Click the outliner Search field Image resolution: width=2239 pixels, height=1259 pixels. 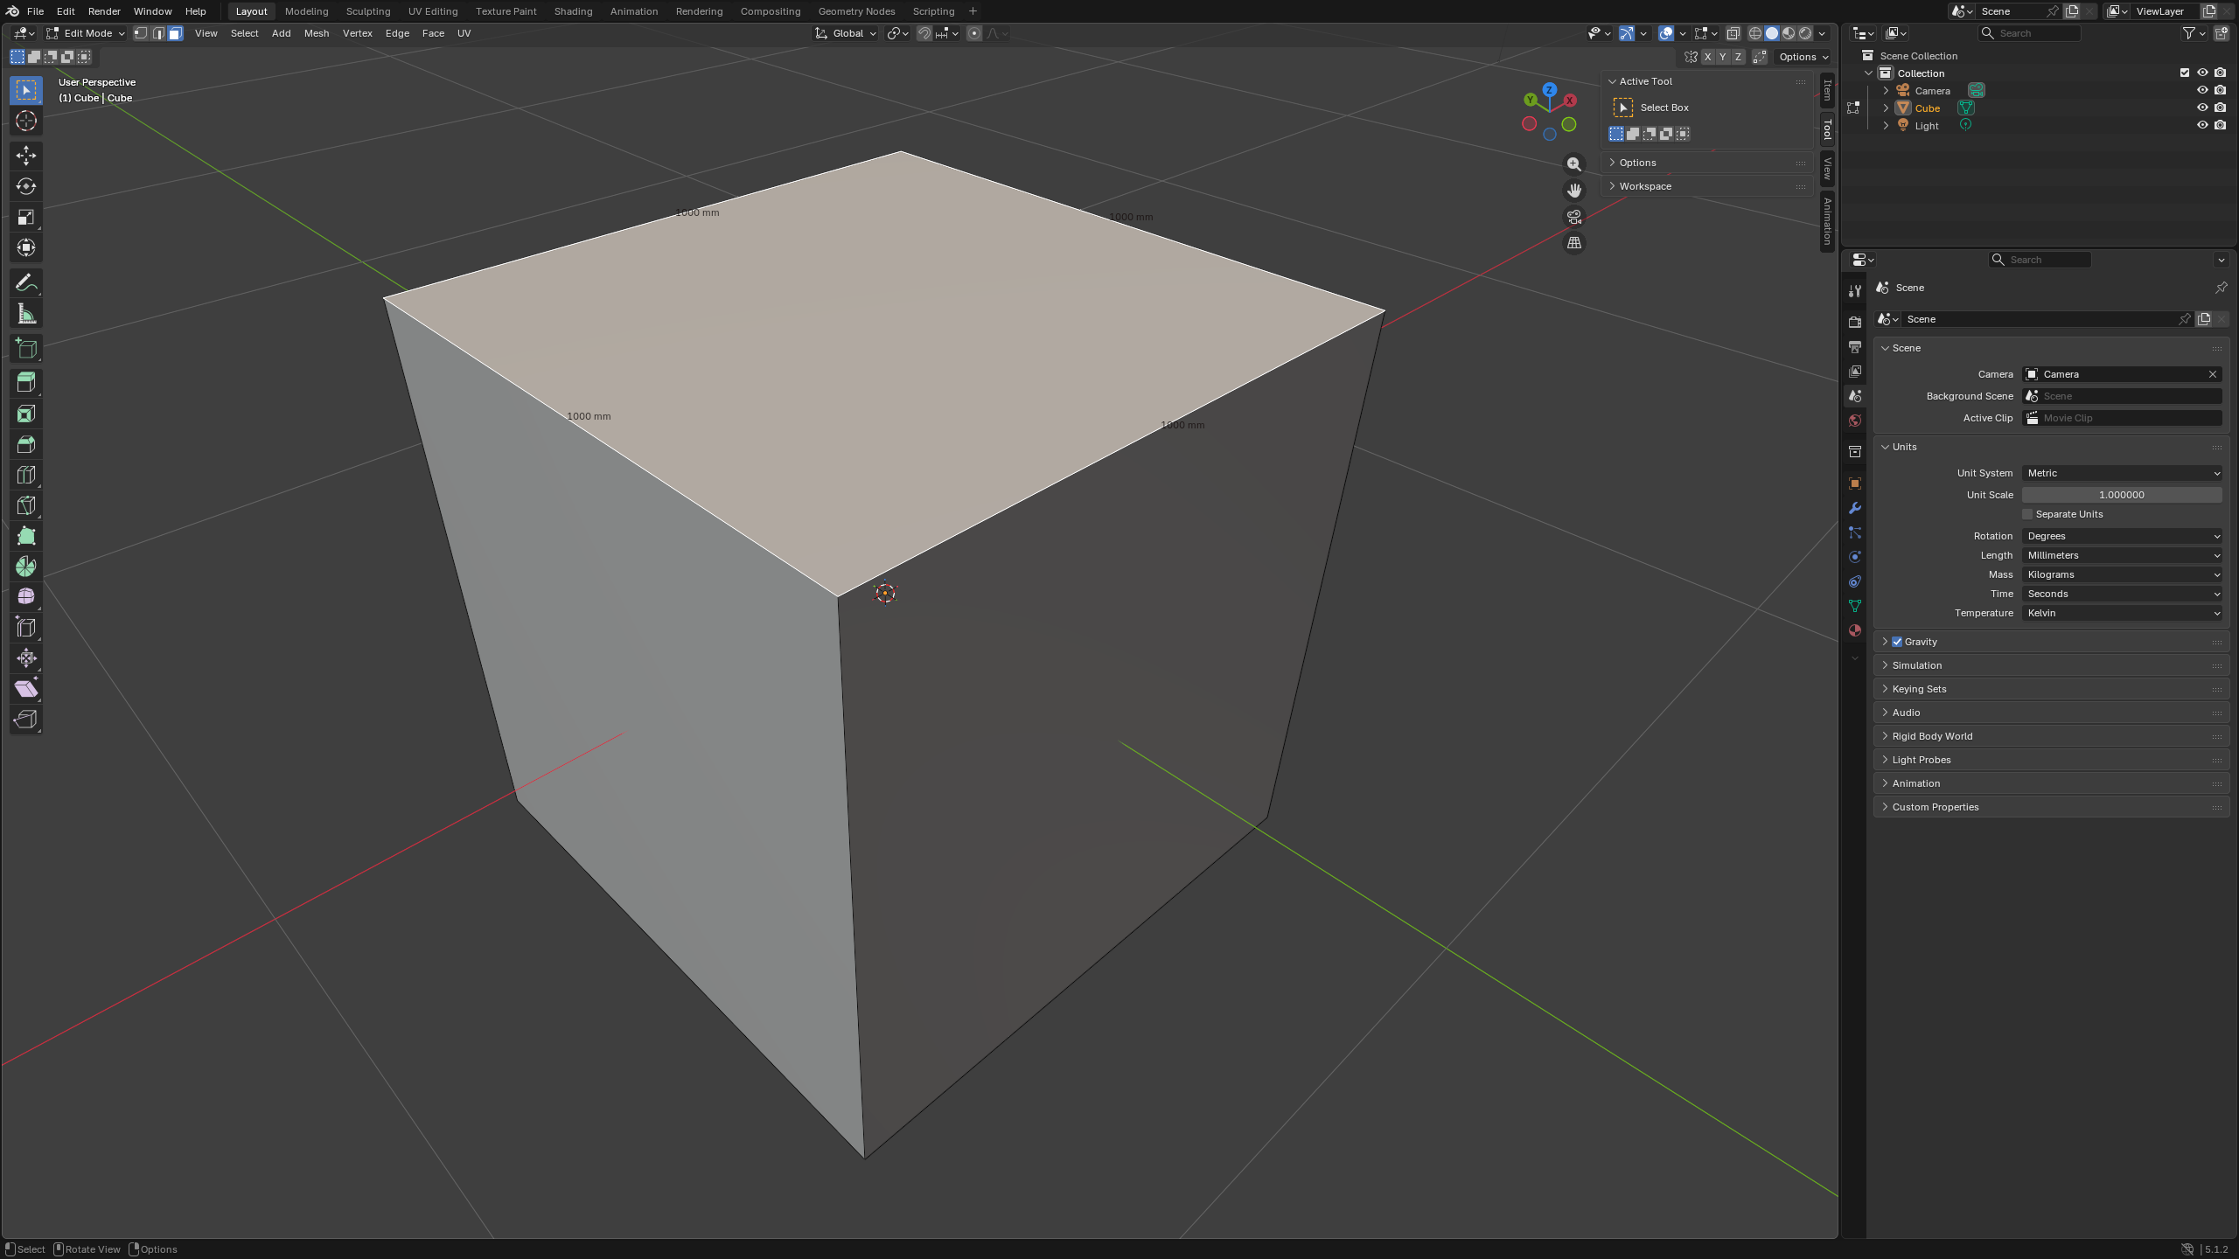[2029, 33]
